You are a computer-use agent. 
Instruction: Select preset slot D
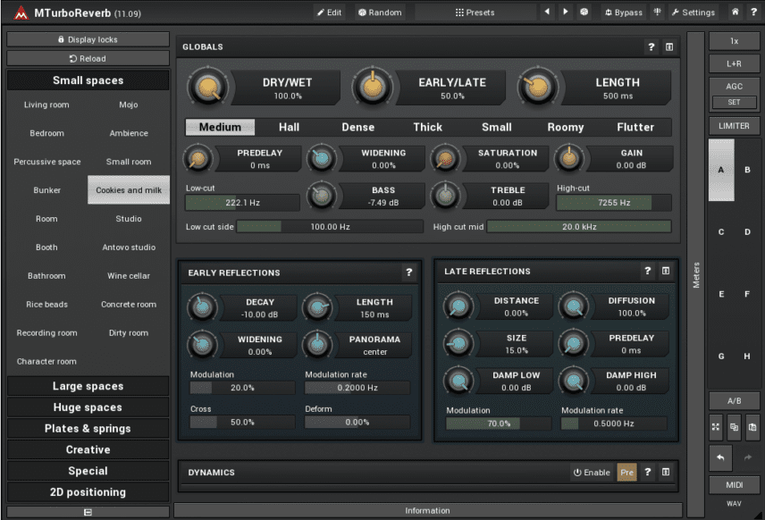[x=747, y=231]
